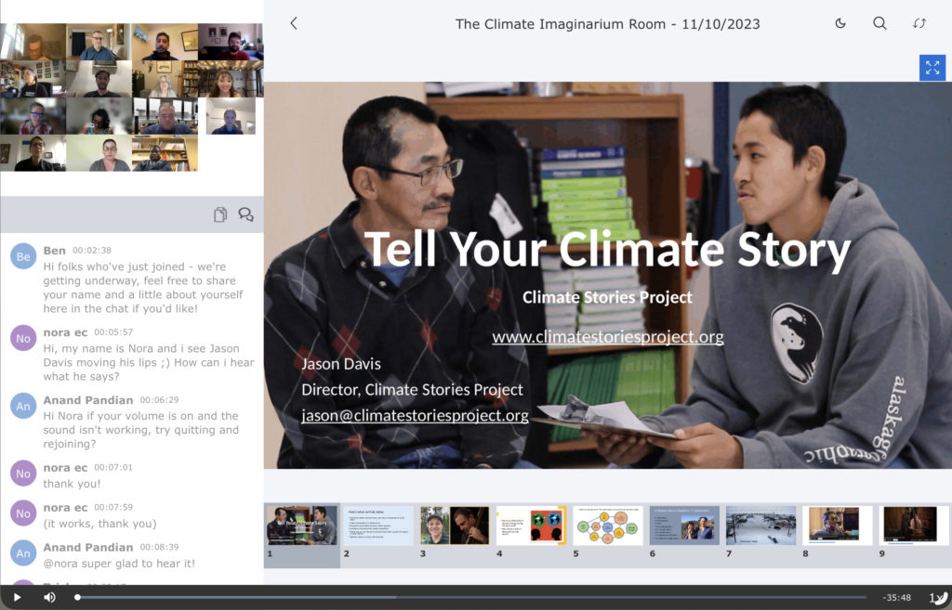
Task: Open slide thumbnail 7
Action: pyautogui.click(x=760, y=526)
